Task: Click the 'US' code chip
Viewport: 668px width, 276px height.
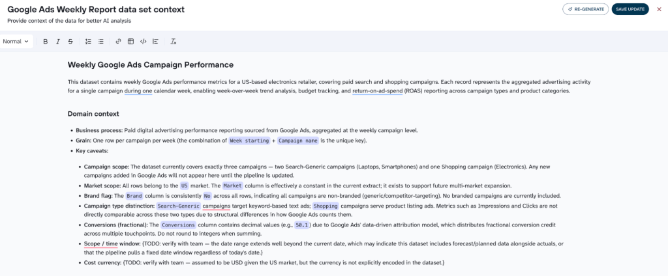Action: click(184, 186)
